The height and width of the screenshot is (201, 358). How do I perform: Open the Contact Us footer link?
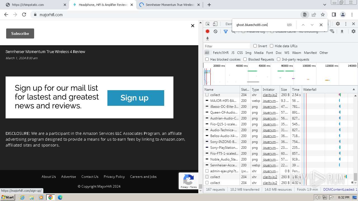[90, 176]
